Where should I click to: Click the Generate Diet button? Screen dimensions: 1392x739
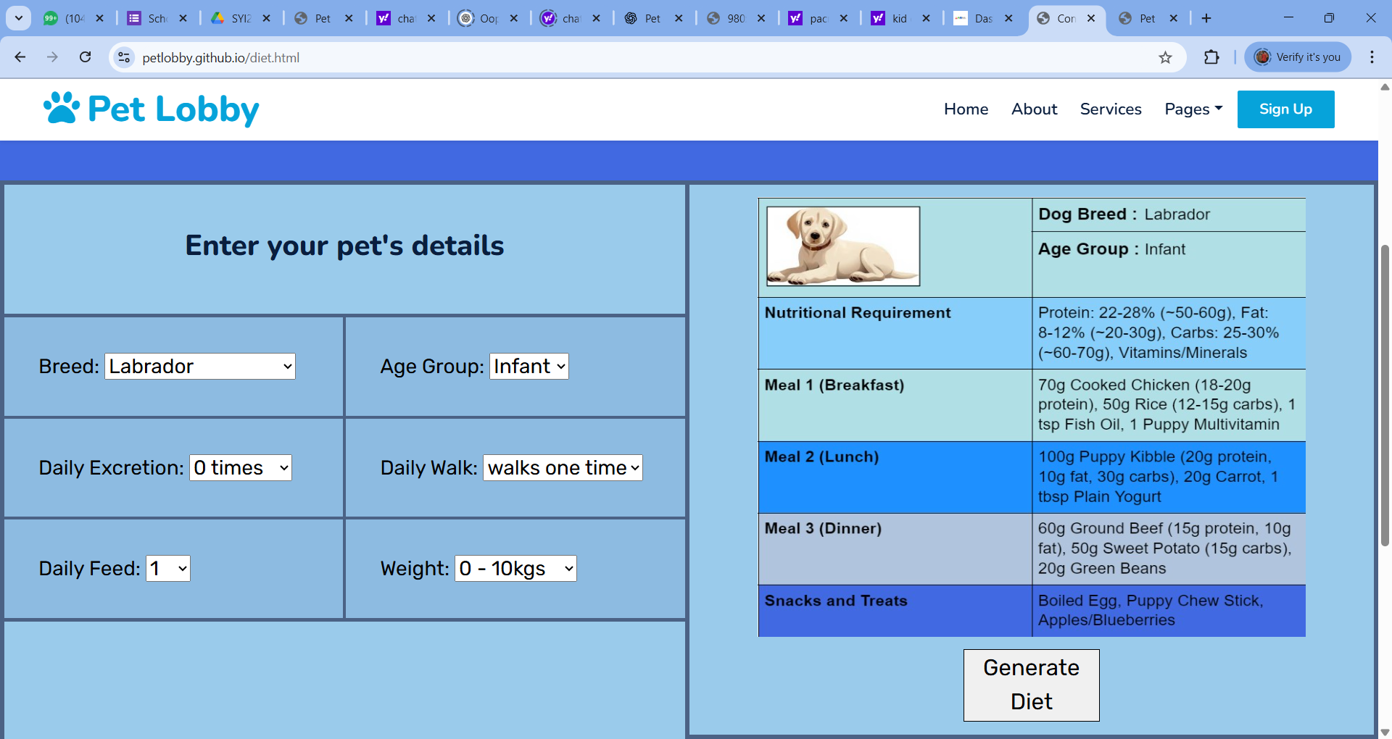(1031, 684)
